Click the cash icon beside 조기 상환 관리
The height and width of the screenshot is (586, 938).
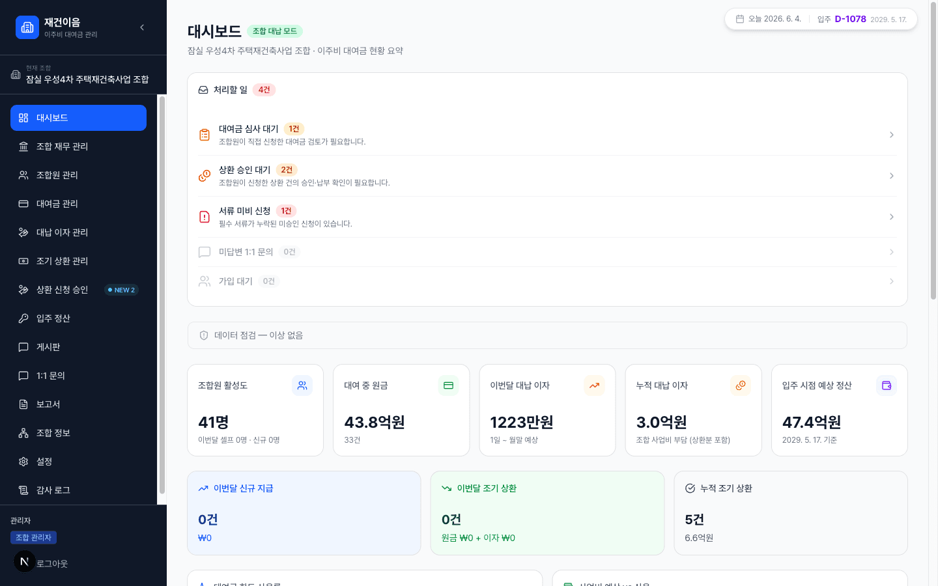[x=23, y=261]
